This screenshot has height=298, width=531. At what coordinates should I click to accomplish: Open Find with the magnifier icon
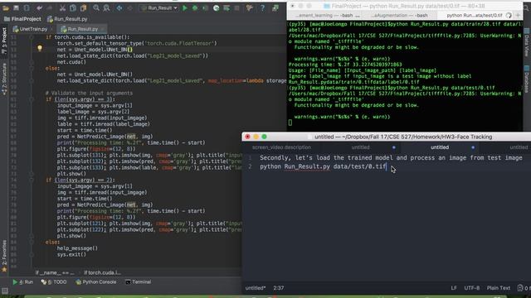tap(96, 7)
